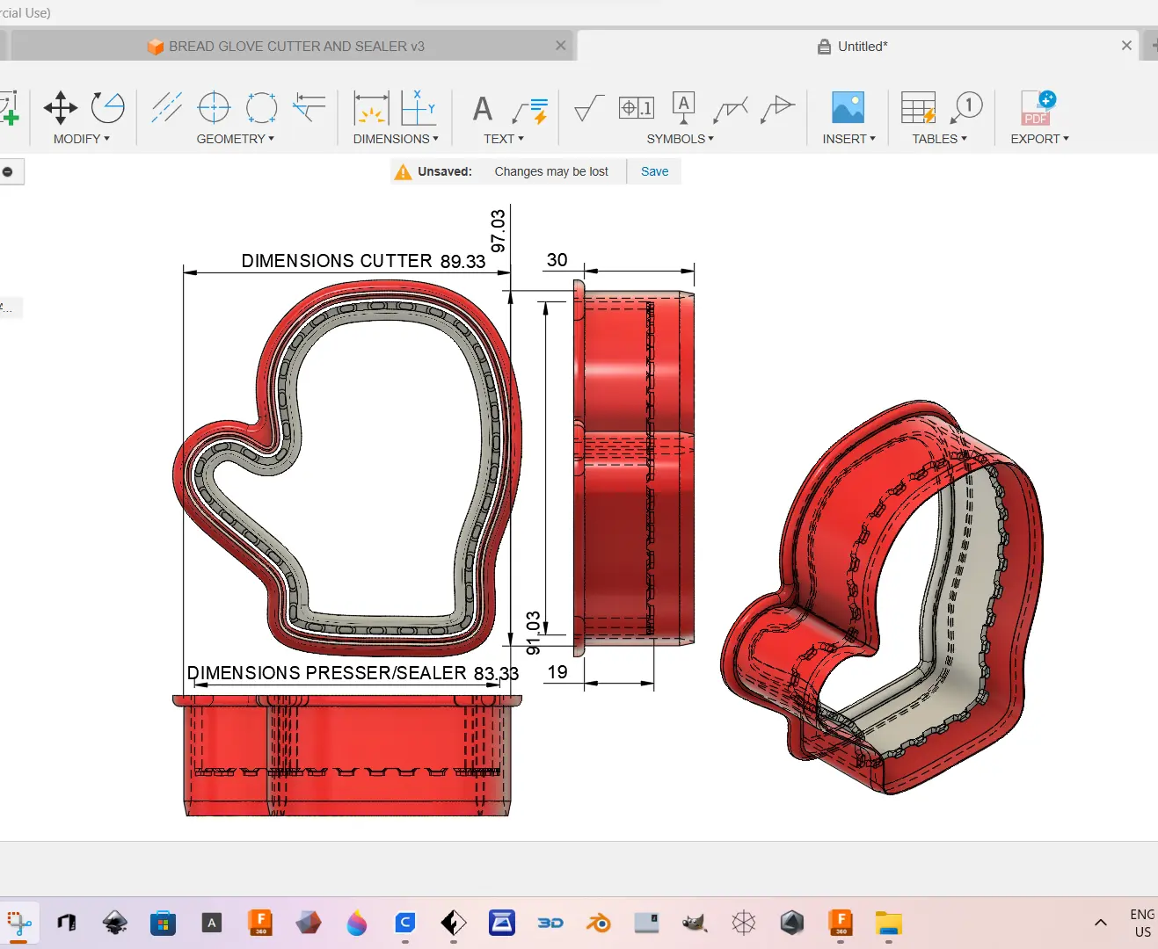Screen dimensions: 1158x949
Task: Open Snipping Tool from the taskbar
Action: [18, 923]
